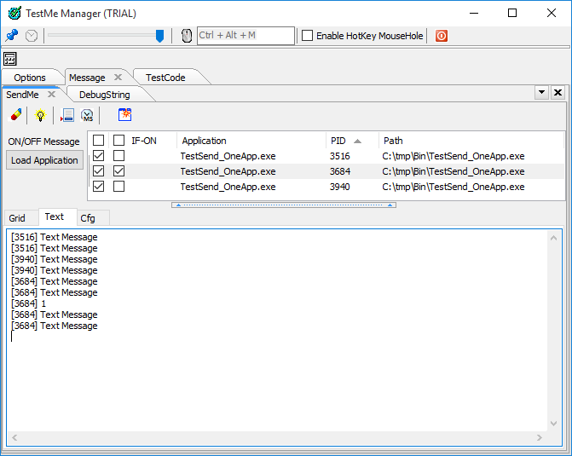Click the MS clock toolbar icon

(x=87, y=115)
